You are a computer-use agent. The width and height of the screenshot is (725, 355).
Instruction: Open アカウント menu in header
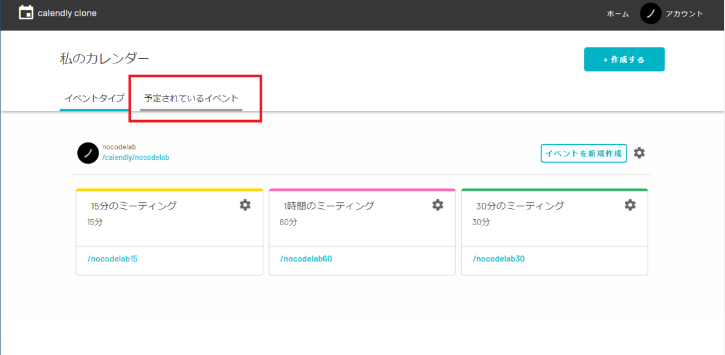[x=685, y=14]
